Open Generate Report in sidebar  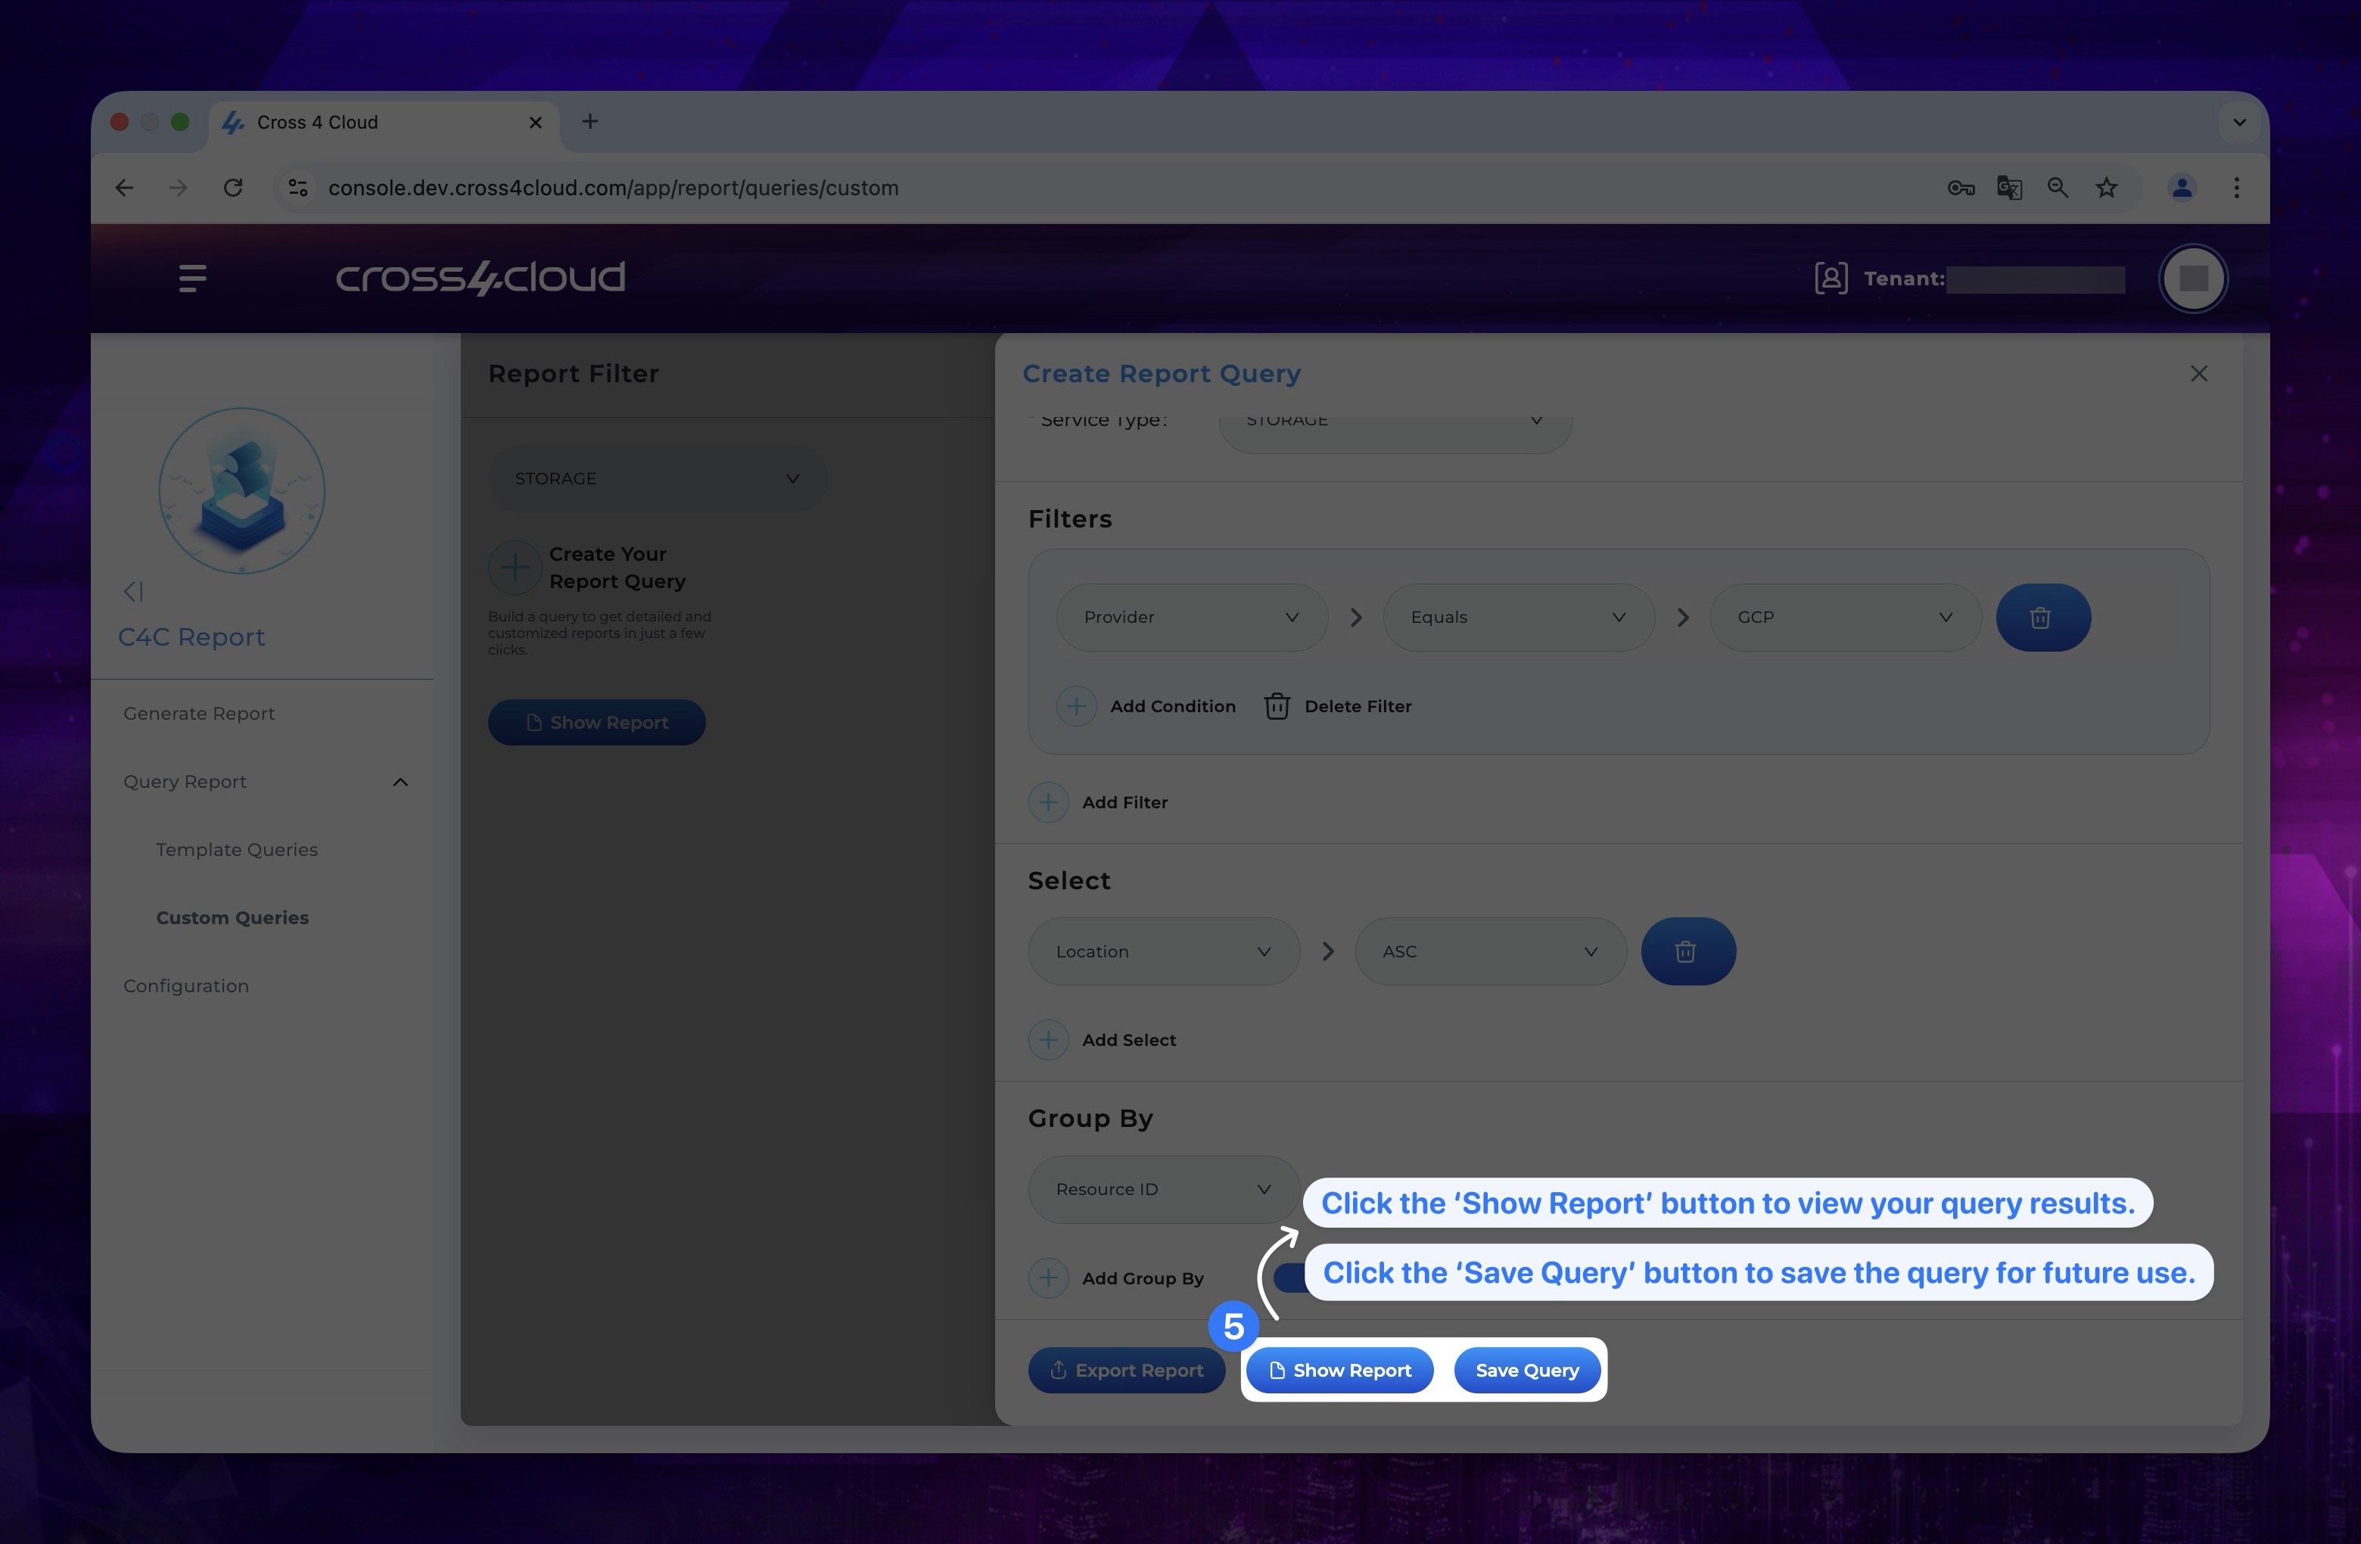(x=198, y=714)
